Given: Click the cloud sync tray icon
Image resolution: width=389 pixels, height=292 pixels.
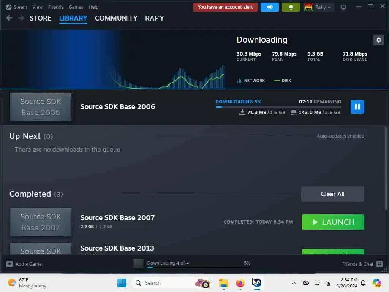Looking at the screenshot, I should [306, 283].
